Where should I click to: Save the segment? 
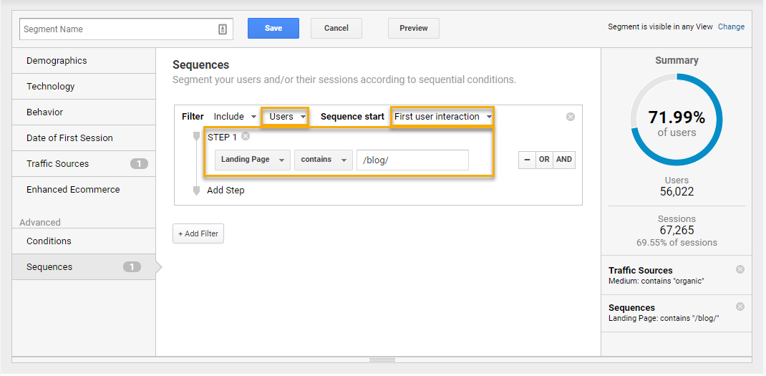(273, 29)
